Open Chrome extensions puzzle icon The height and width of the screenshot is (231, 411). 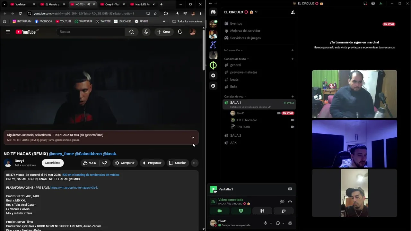[166, 13]
